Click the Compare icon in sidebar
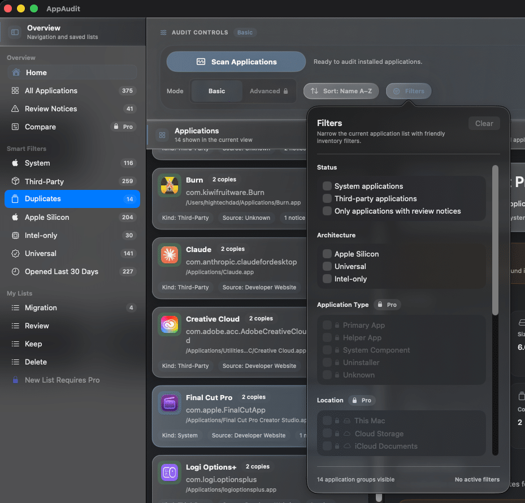This screenshot has width=525, height=503. pos(15,127)
